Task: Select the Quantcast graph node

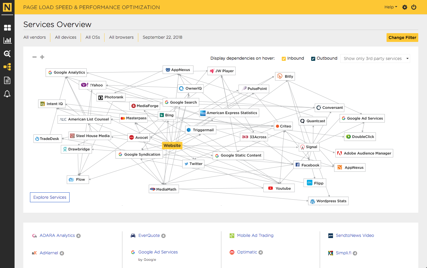Action: click(313, 121)
